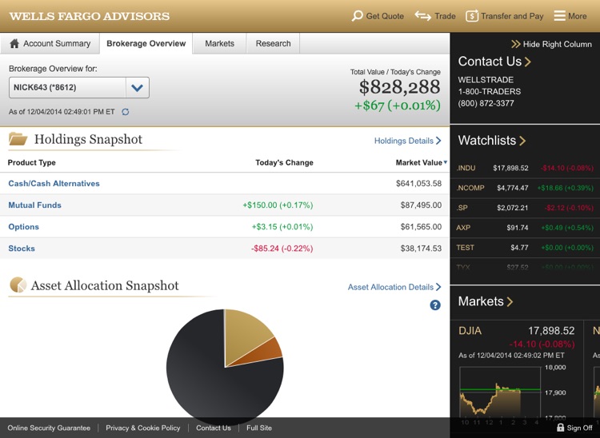Open Transfer and Pay dollar icon
Viewport: 600px width, 438px height.
(472, 16)
